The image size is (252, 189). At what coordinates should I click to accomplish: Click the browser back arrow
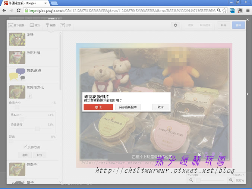click(4, 10)
